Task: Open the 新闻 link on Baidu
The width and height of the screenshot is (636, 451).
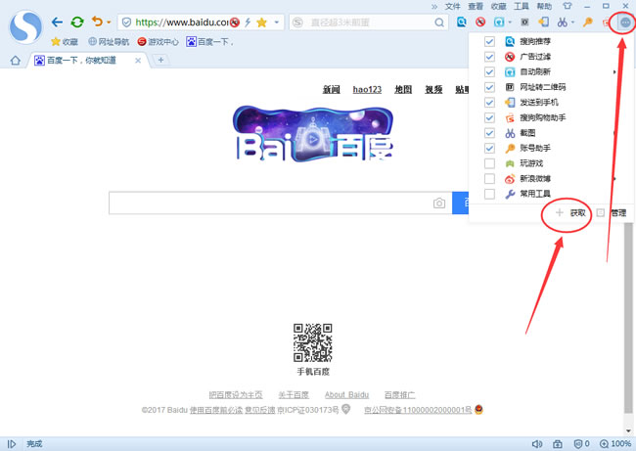Action: pyautogui.click(x=332, y=89)
